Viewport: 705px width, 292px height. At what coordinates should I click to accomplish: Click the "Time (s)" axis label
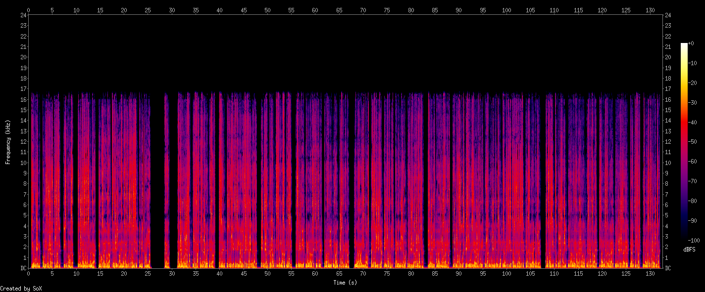coord(345,283)
